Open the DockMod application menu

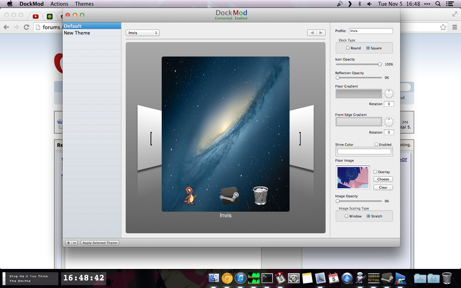point(31,4)
